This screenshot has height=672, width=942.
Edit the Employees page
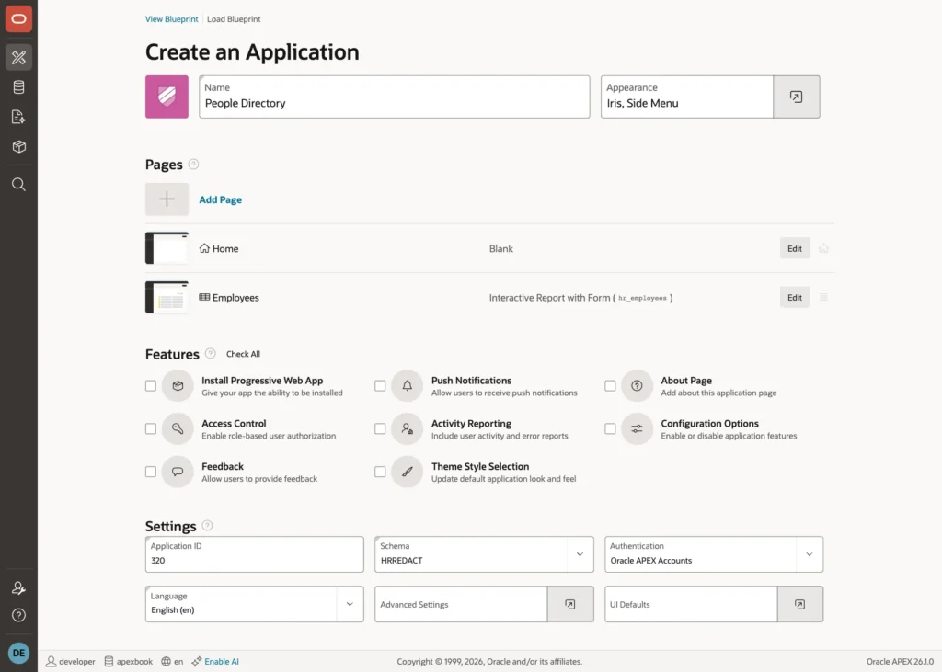[x=795, y=297]
